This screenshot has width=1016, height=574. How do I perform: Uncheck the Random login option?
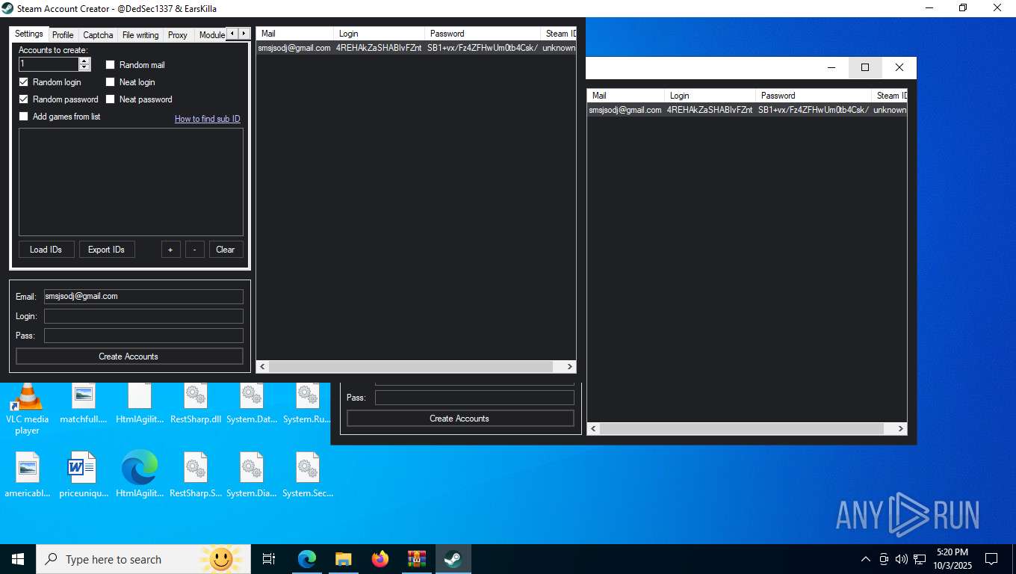[24, 82]
